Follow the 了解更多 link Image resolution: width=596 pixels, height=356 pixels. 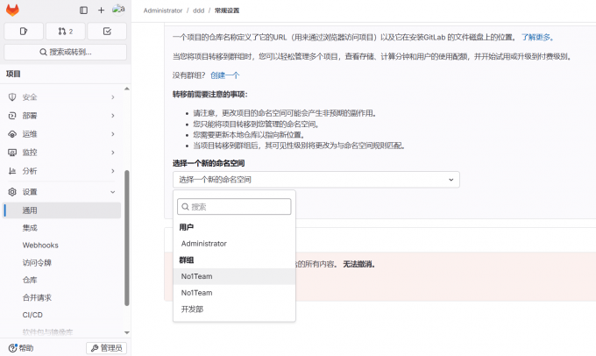(x=537, y=38)
